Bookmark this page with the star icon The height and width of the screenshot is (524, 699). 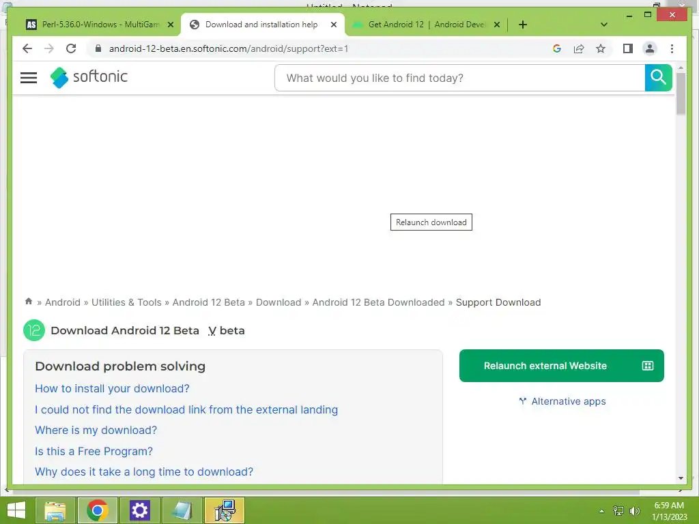pyautogui.click(x=601, y=48)
